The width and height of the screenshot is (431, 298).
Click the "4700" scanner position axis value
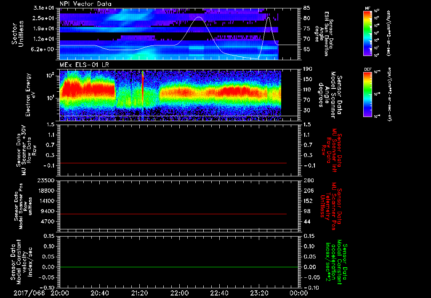(48, 221)
